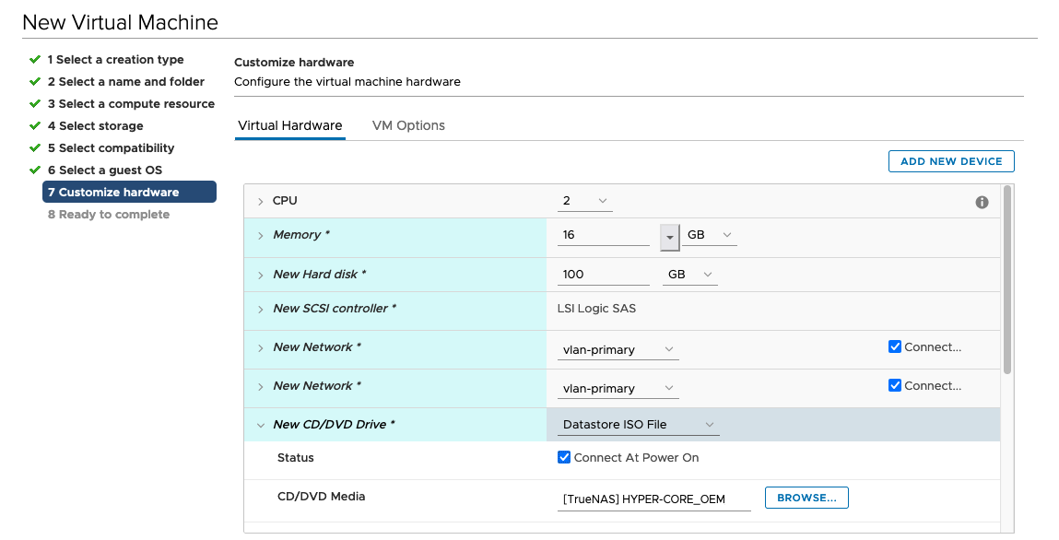The width and height of the screenshot is (1059, 540).
Task: Open the CPU count dropdown
Action: 585,201
